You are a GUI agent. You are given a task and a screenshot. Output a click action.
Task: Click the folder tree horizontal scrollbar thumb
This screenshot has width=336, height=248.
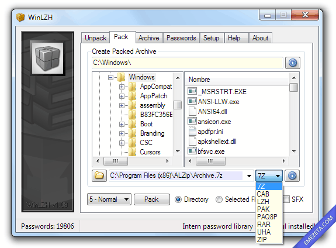(116, 161)
